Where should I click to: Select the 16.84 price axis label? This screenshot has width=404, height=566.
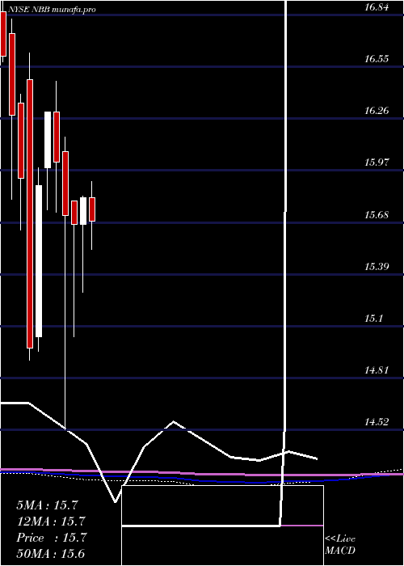(377, 6)
